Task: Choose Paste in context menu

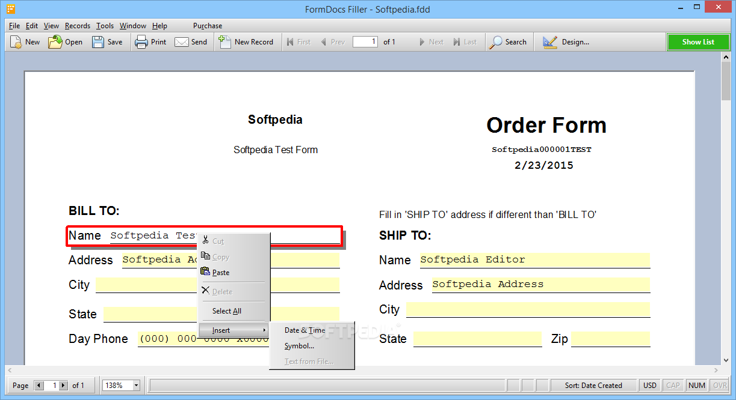Action: pyautogui.click(x=233, y=273)
